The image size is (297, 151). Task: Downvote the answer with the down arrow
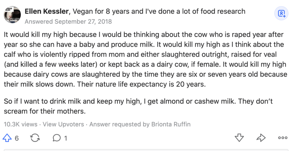(x=239, y=138)
